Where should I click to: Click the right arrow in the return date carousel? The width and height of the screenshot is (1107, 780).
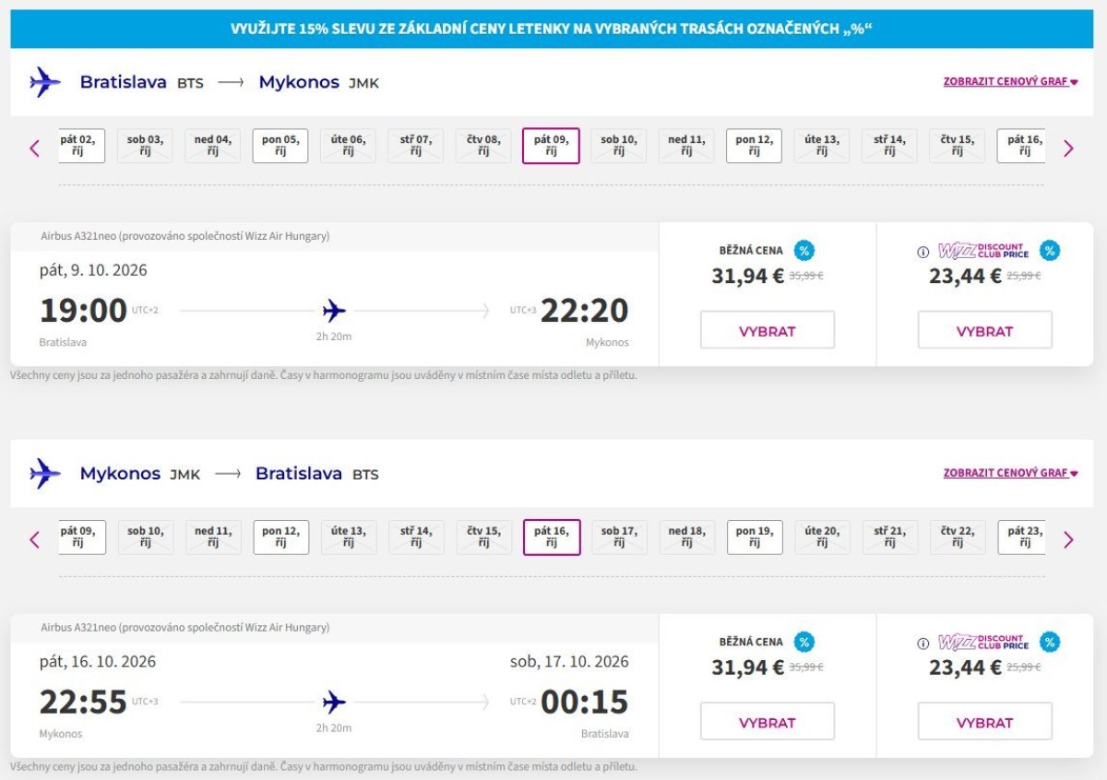pos(1068,539)
